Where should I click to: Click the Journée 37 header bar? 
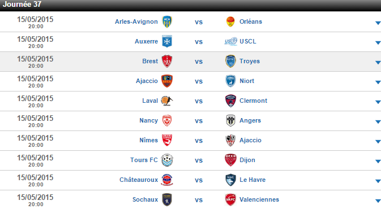(190, 5)
